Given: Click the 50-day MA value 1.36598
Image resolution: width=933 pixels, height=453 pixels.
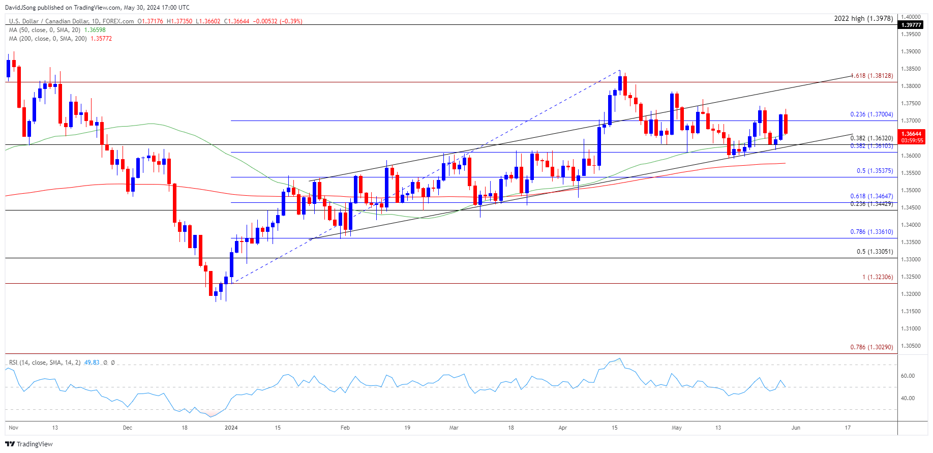Looking at the screenshot, I should point(95,30).
